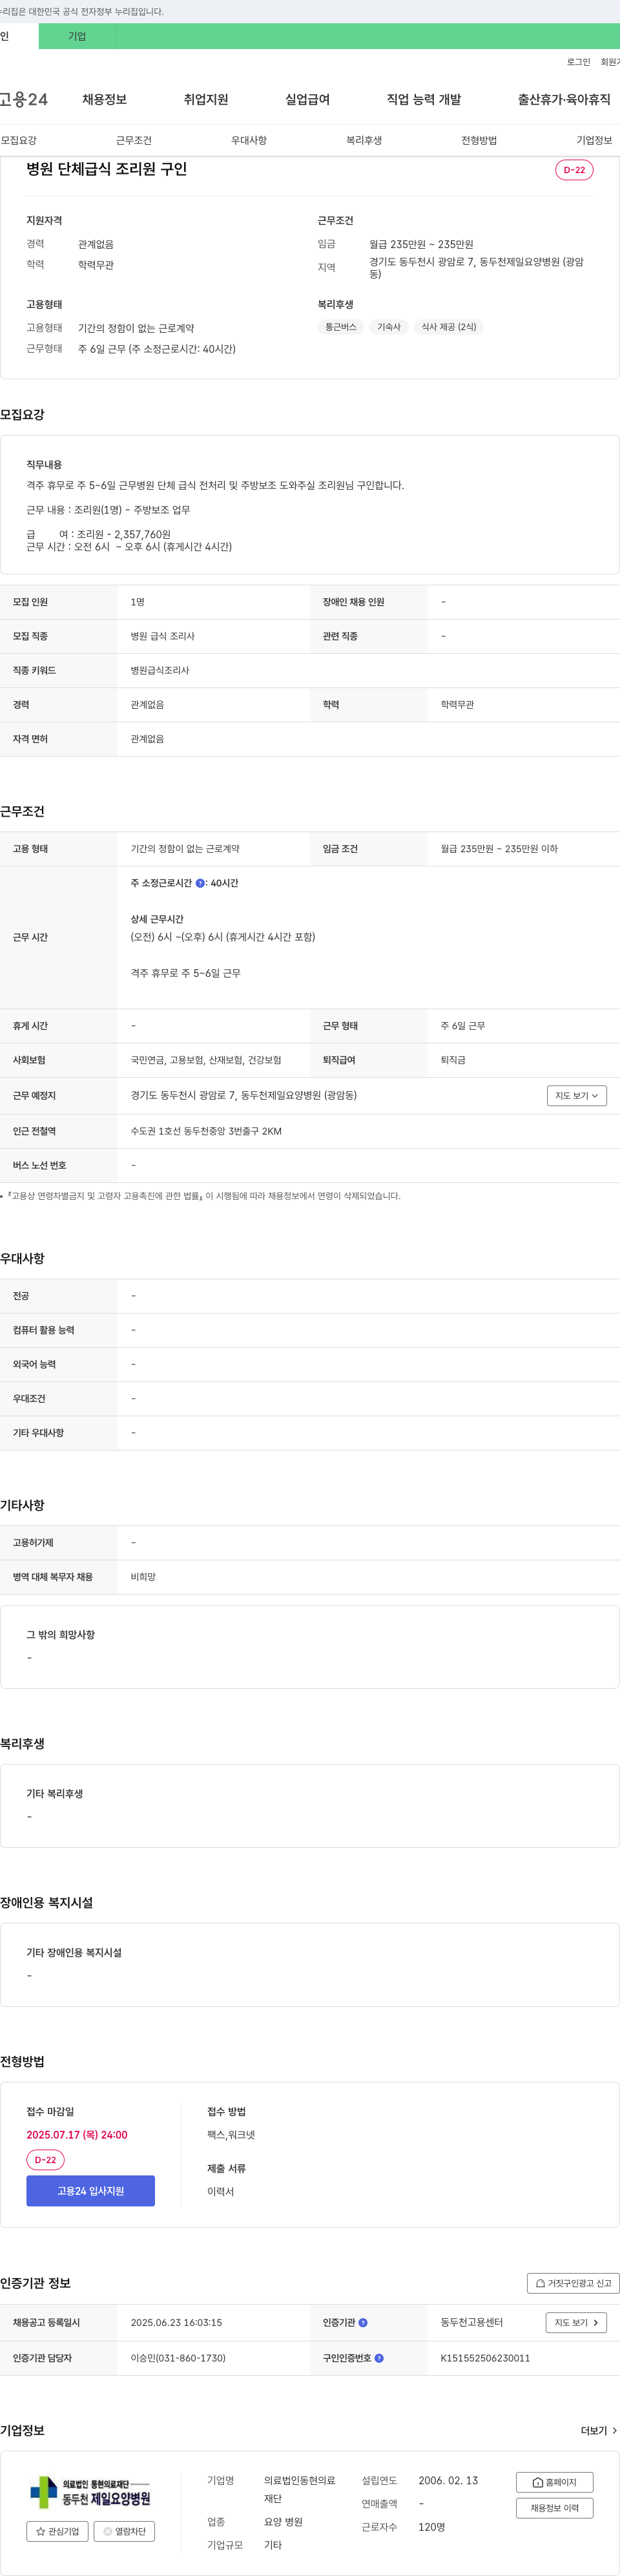Click the 병원 급식 조리사 job type cell
The width and height of the screenshot is (620, 2576).
pos(163,636)
